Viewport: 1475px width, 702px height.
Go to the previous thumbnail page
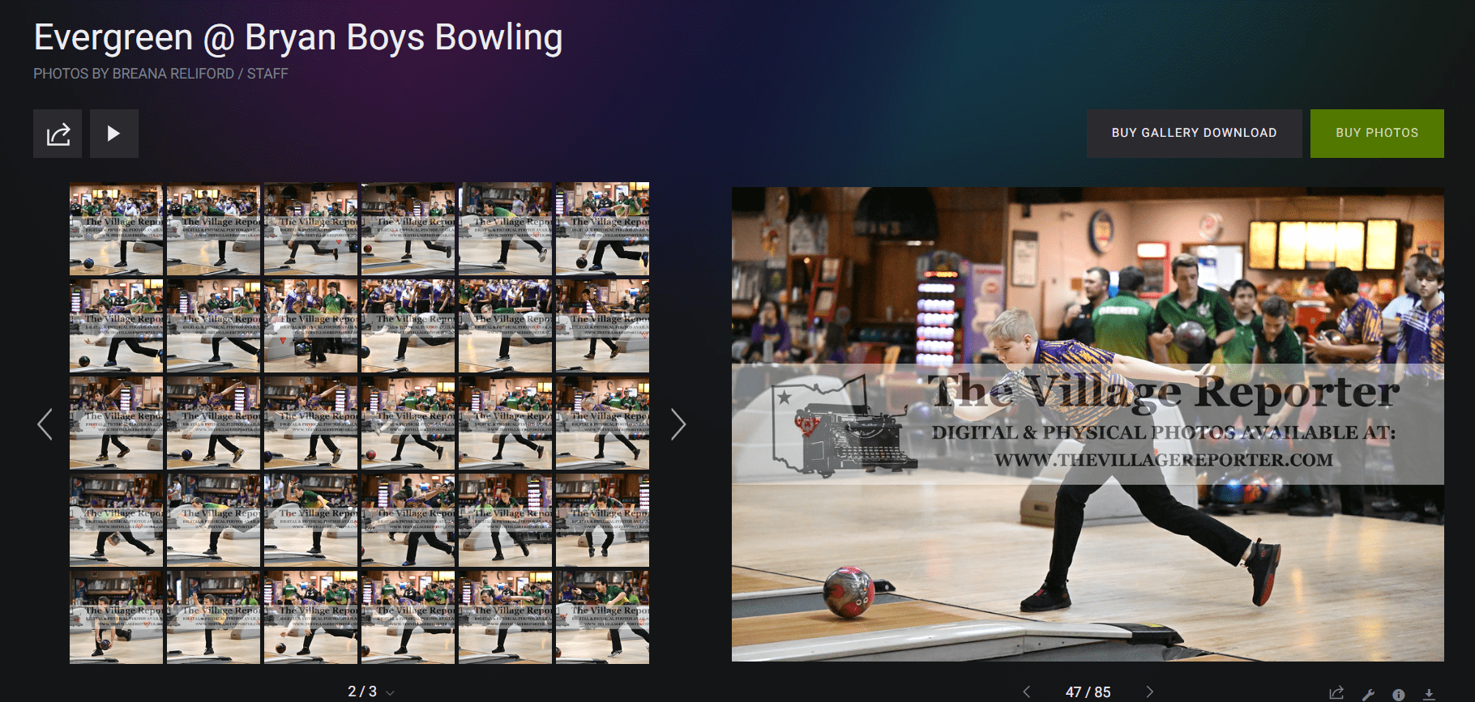45,424
